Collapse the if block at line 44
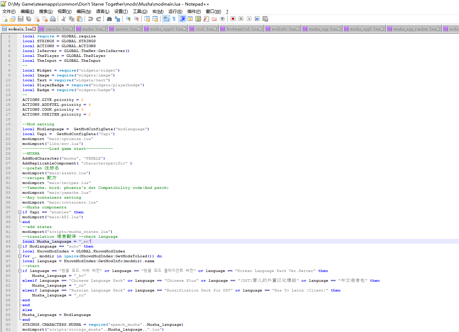Image resolution: width=459 pixels, height=332 pixels. coord(20,246)
